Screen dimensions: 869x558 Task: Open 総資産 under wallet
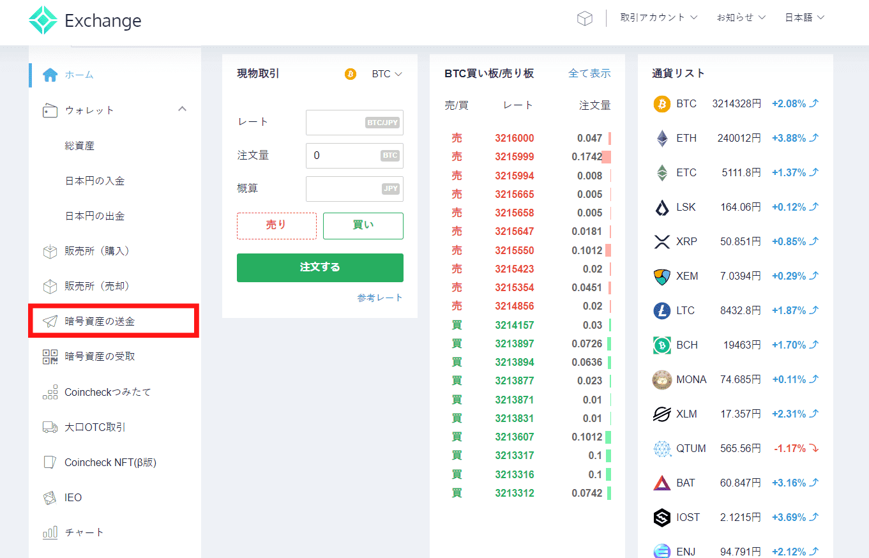(x=79, y=146)
